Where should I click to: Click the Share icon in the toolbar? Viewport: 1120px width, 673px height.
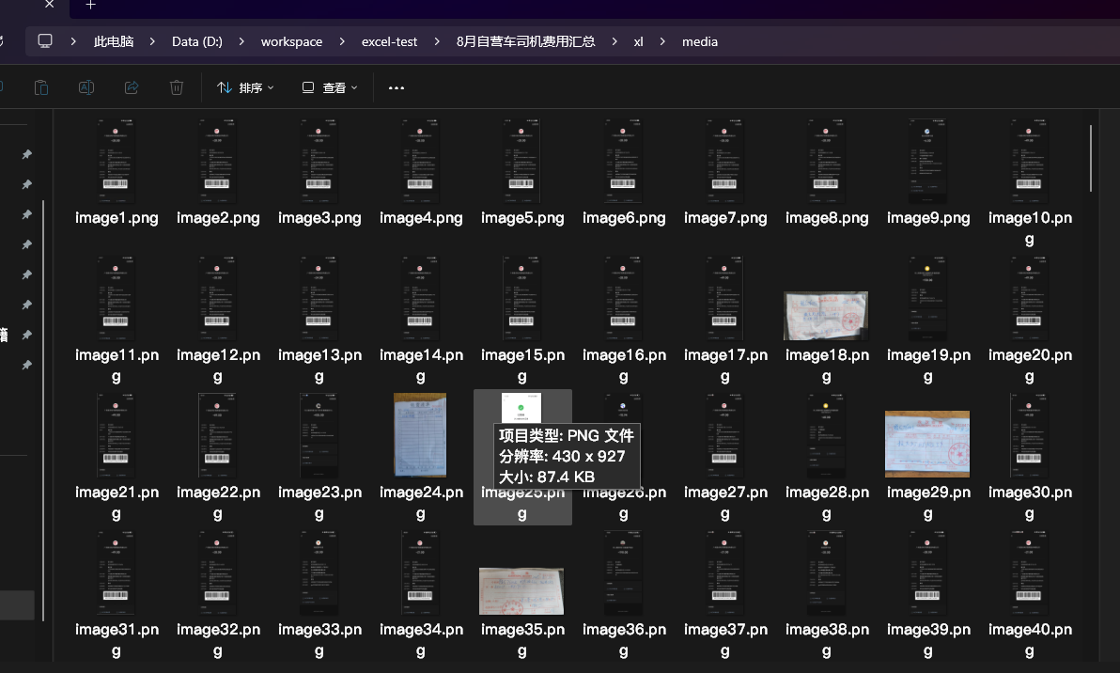tap(132, 87)
